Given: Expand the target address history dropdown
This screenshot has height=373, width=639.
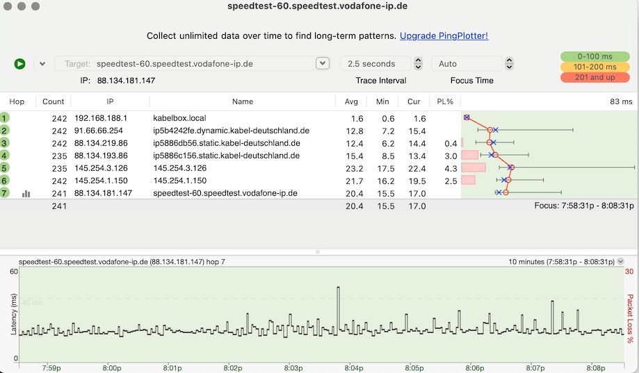Looking at the screenshot, I should (x=322, y=64).
